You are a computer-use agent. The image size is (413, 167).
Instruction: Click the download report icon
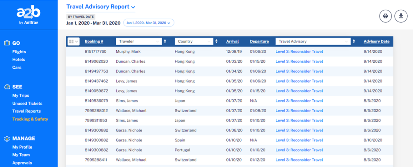click(x=401, y=16)
